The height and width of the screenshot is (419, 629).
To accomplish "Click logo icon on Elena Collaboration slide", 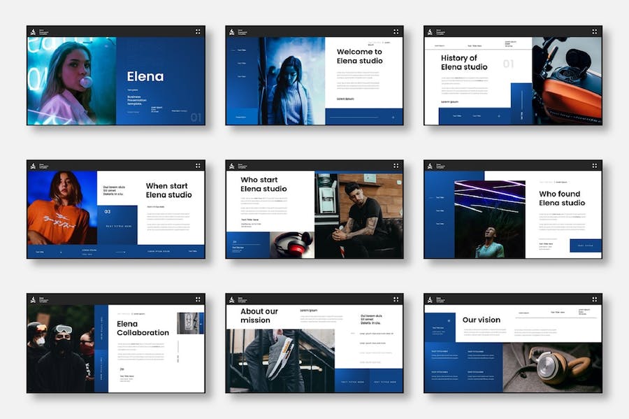I will click(x=32, y=299).
